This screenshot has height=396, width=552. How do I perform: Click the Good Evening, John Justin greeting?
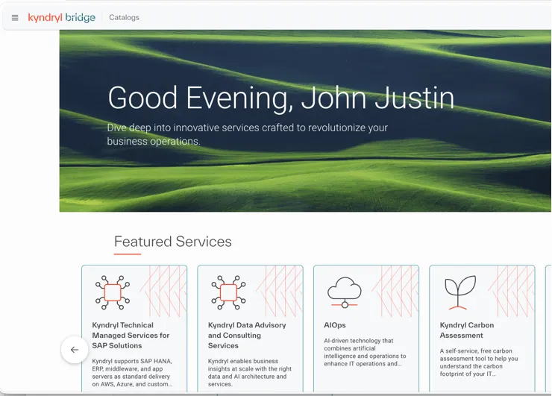[281, 98]
